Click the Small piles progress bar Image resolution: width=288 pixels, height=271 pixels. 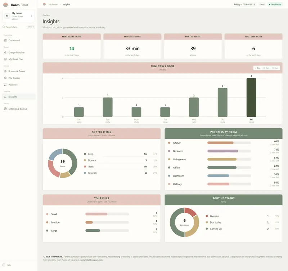pyautogui.click(x=107, y=214)
